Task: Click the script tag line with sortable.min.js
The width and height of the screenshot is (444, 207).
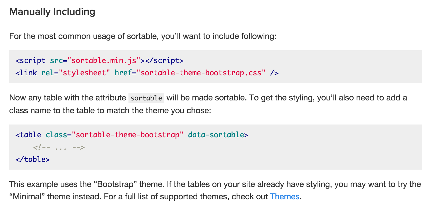Action: 99,60
